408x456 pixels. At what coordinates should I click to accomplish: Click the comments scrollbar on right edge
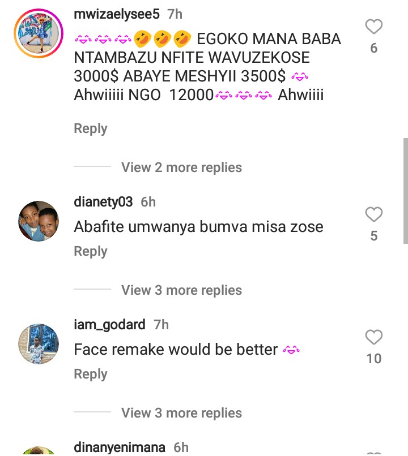coord(405,190)
